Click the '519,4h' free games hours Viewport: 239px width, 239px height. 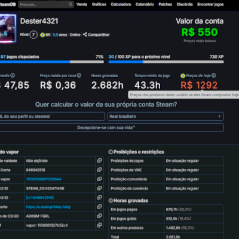pyautogui.click(x=171, y=219)
